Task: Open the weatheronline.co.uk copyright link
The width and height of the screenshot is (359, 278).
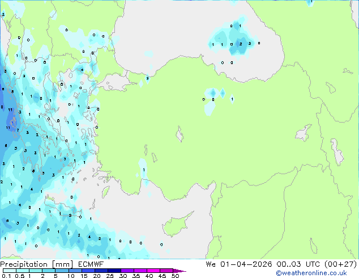Action: click(x=311, y=273)
